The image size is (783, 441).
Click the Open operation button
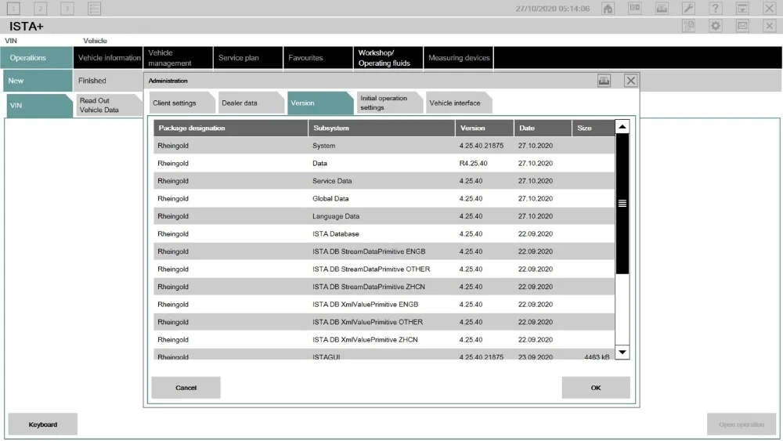[742, 424]
